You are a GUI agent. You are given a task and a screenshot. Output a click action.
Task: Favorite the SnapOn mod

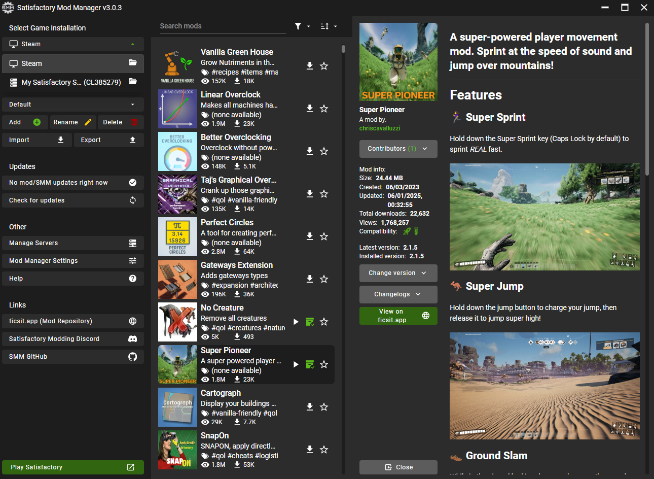pos(324,450)
